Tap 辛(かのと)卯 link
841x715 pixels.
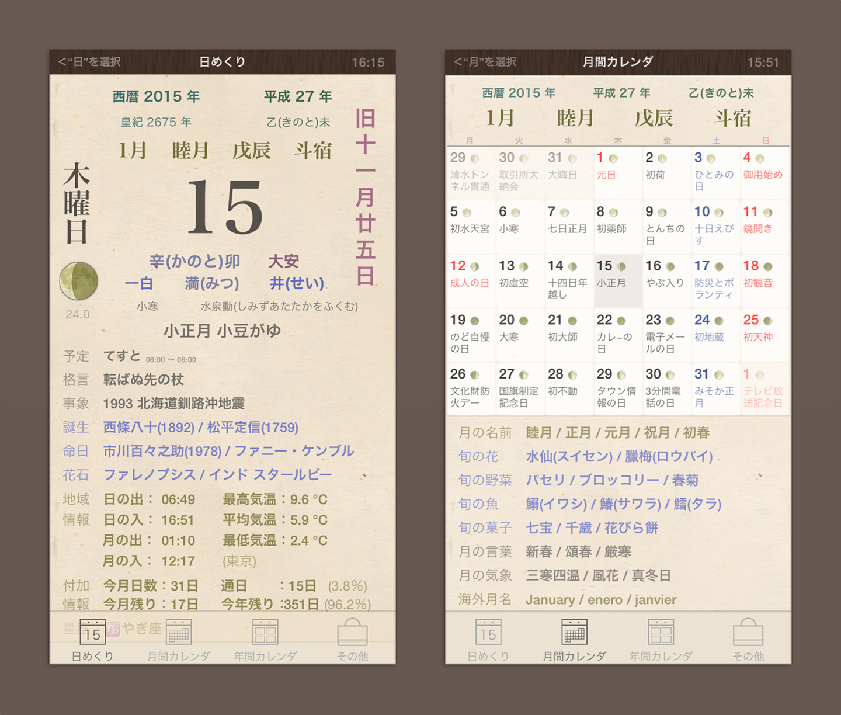point(194,261)
